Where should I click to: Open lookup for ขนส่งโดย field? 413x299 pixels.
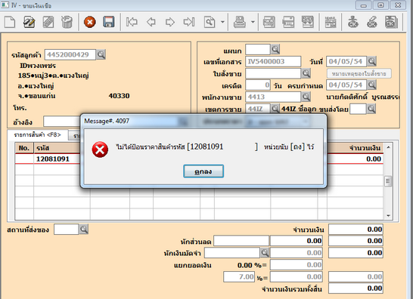pos(371,108)
